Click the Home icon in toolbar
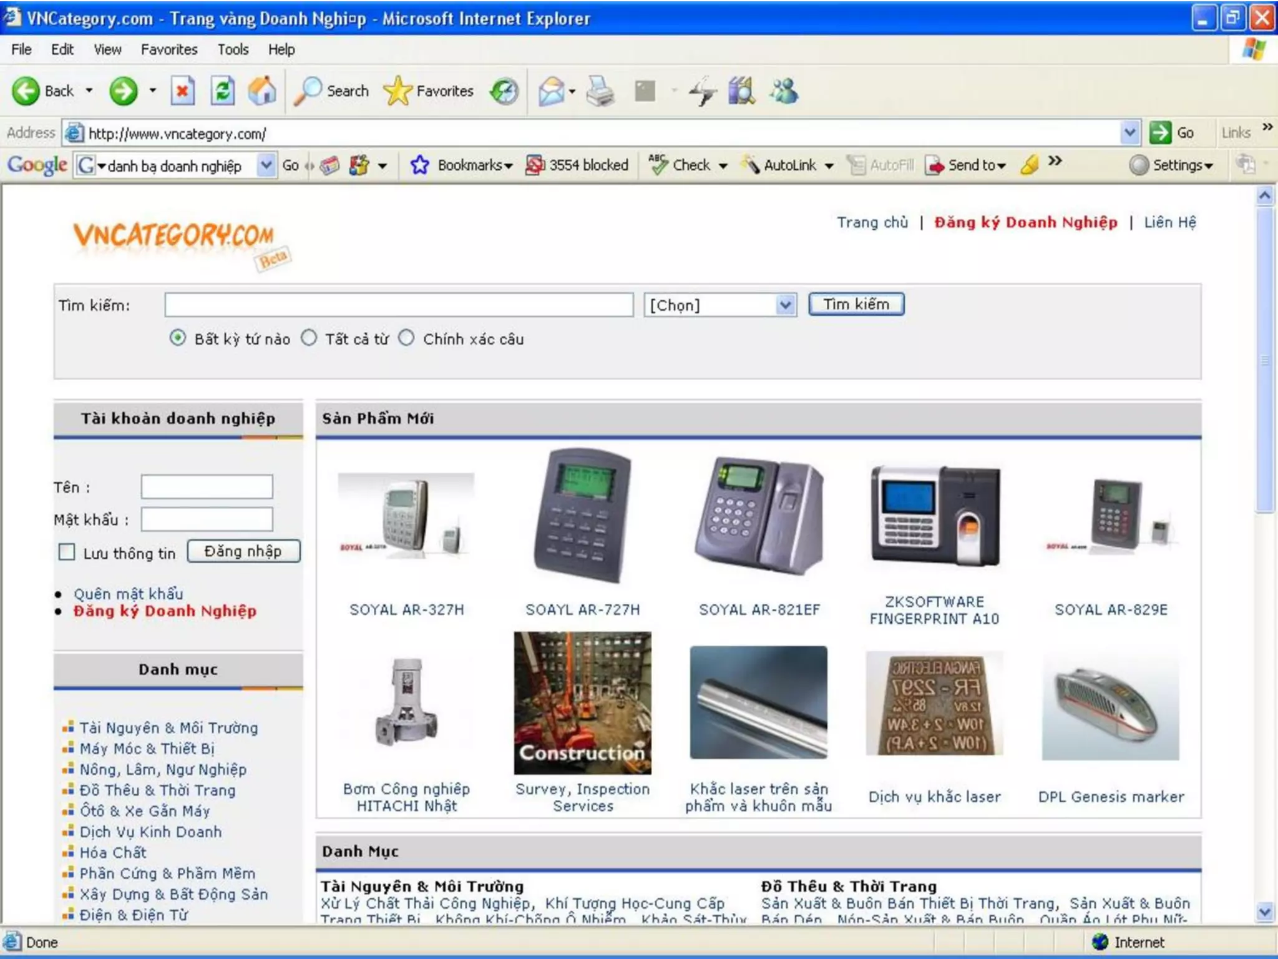This screenshot has height=959, width=1278. pos(262,91)
